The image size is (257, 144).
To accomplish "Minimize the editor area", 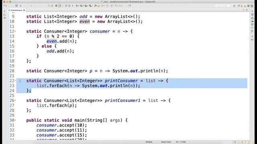I will 243,10.
